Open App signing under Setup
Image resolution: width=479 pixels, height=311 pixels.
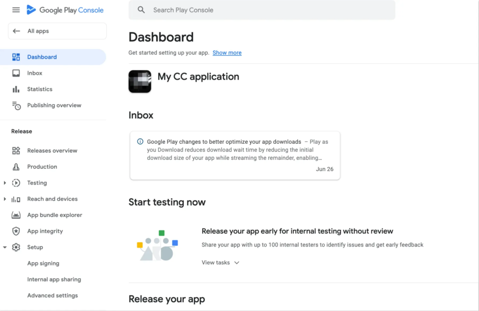point(43,263)
